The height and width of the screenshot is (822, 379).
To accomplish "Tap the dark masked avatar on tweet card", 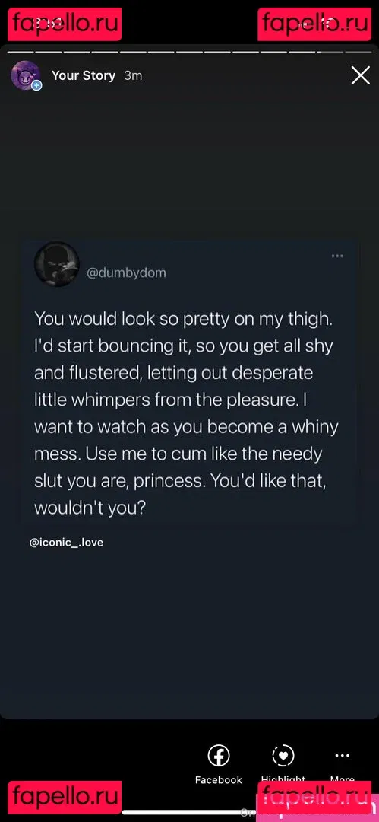I will click(x=56, y=263).
